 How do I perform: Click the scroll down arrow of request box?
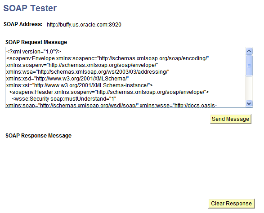(249, 103)
